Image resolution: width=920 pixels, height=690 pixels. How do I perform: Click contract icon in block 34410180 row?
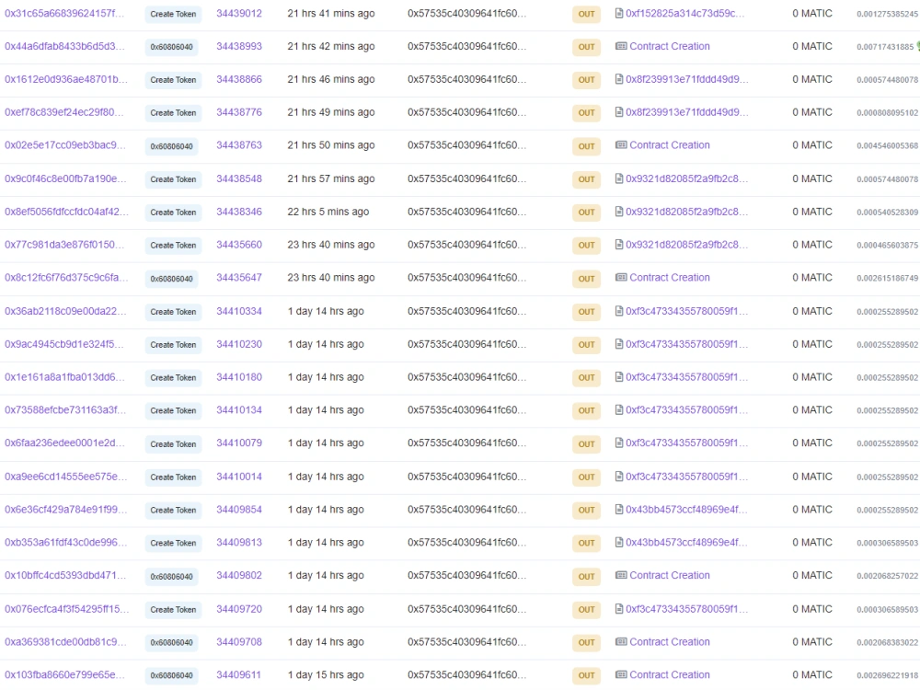click(619, 376)
